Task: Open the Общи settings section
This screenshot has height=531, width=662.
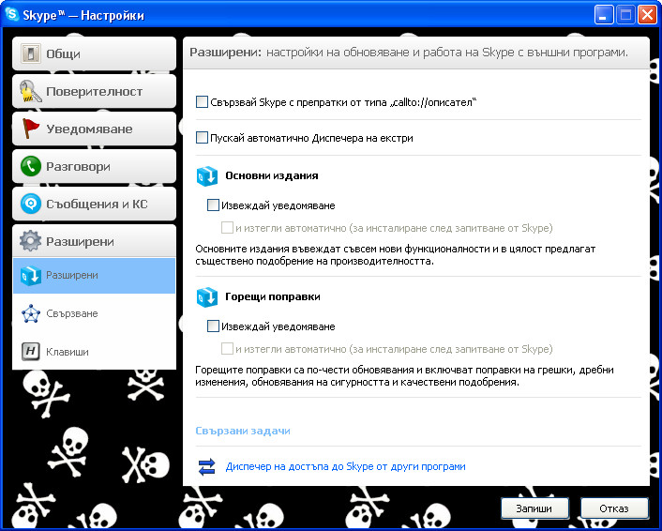Action: [94, 53]
